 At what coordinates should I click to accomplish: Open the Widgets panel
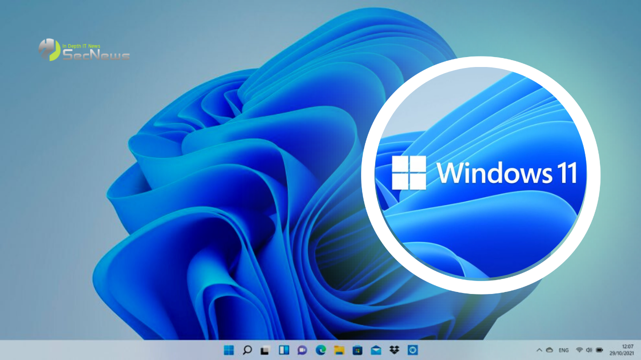tap(284, 350)
